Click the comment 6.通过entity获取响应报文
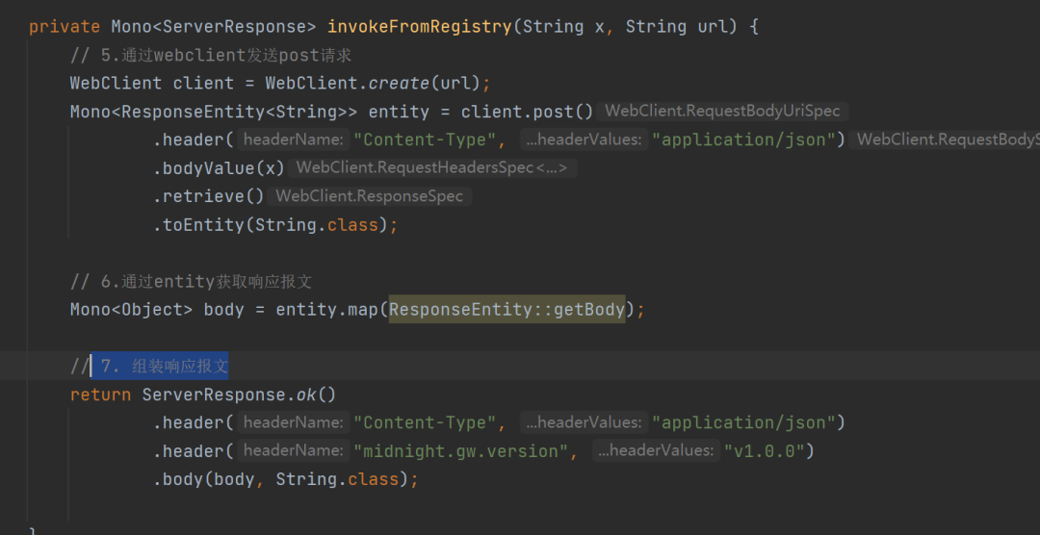 191,282
